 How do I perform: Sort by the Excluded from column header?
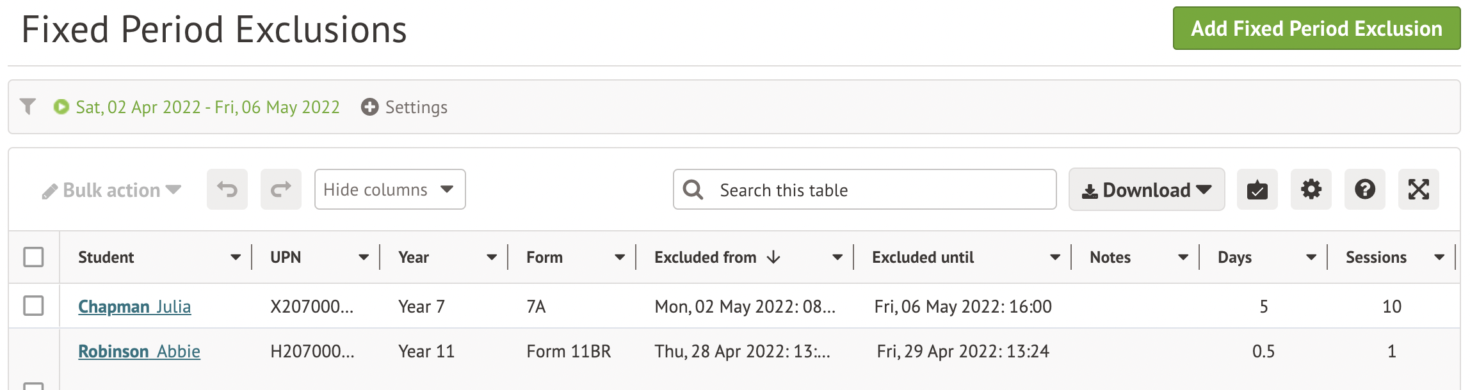(x=706, y=257)
